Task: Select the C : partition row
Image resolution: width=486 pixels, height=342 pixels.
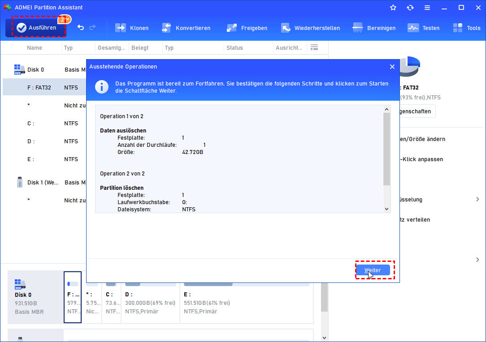Action: [44, 124]
